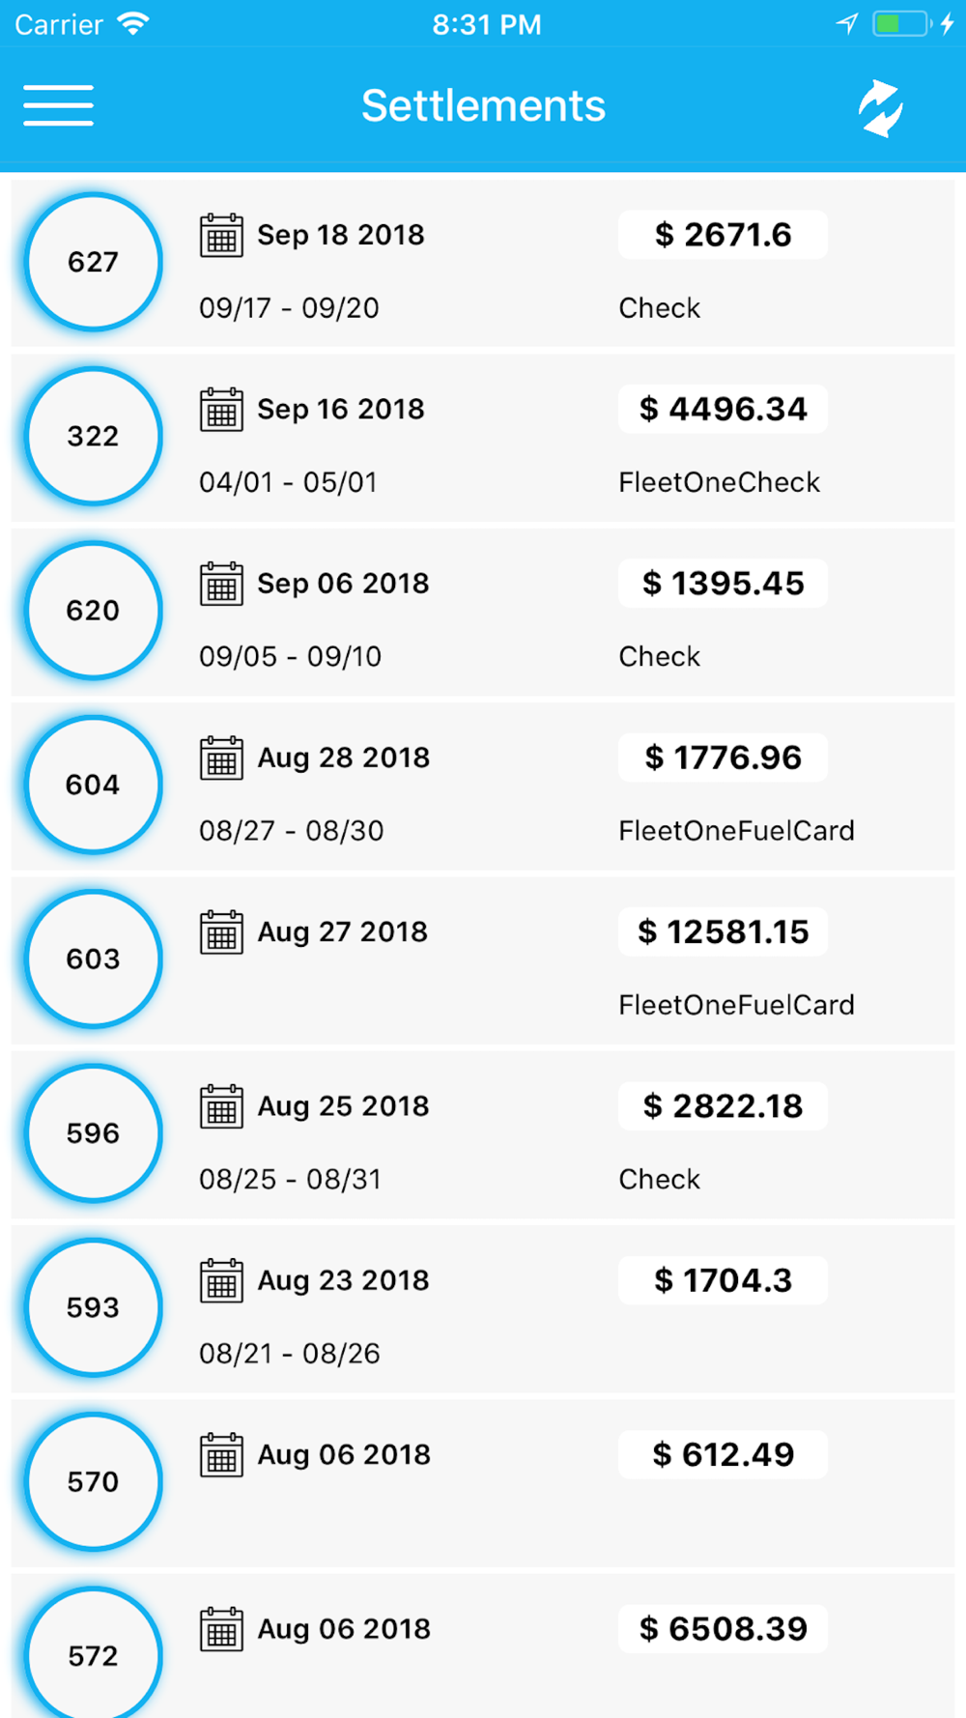Open settlement circle 570

click(93, 1481)
